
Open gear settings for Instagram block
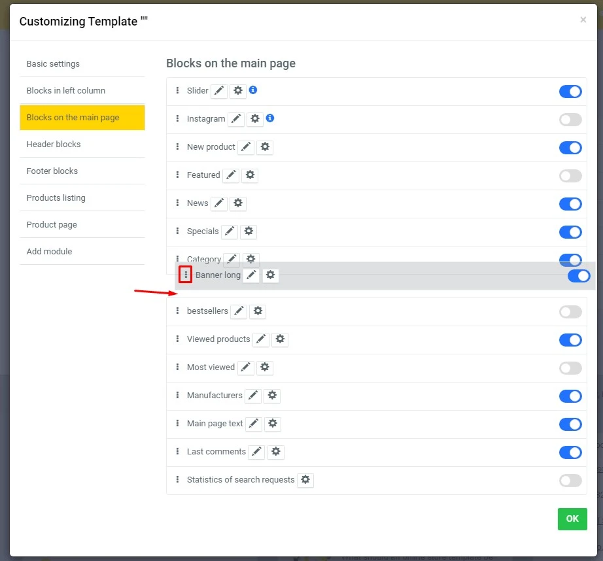(x=255, y=119)
